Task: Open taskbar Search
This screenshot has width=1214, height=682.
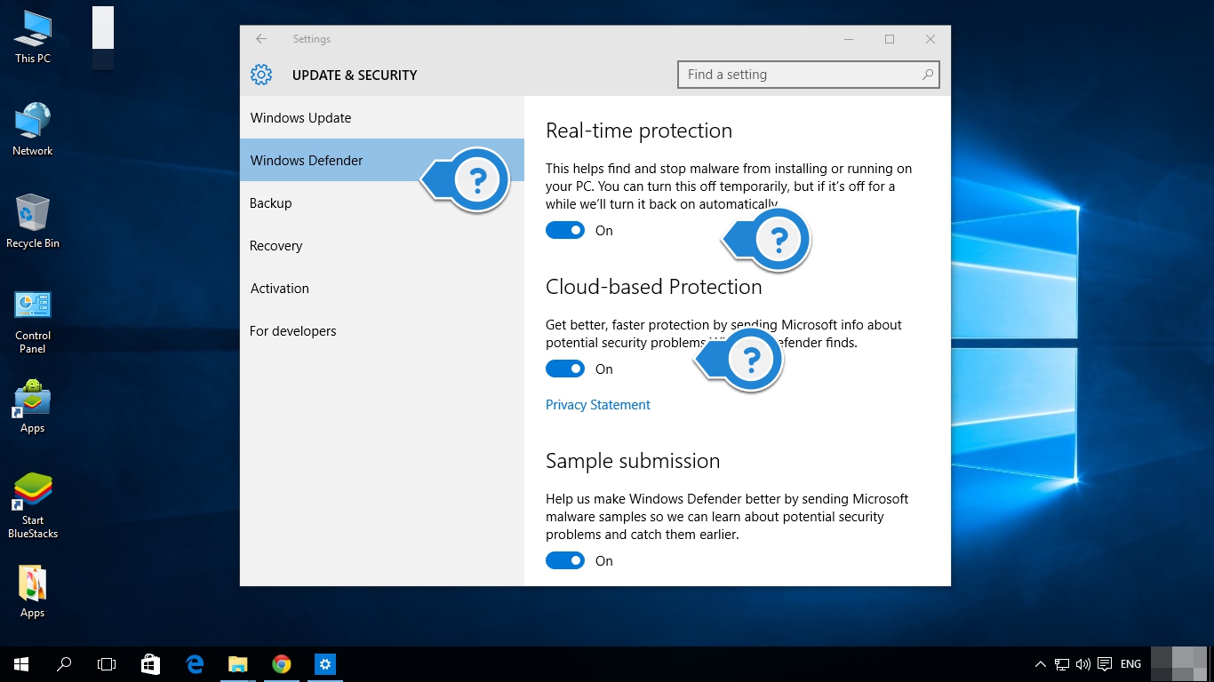Action: (64, 664)
